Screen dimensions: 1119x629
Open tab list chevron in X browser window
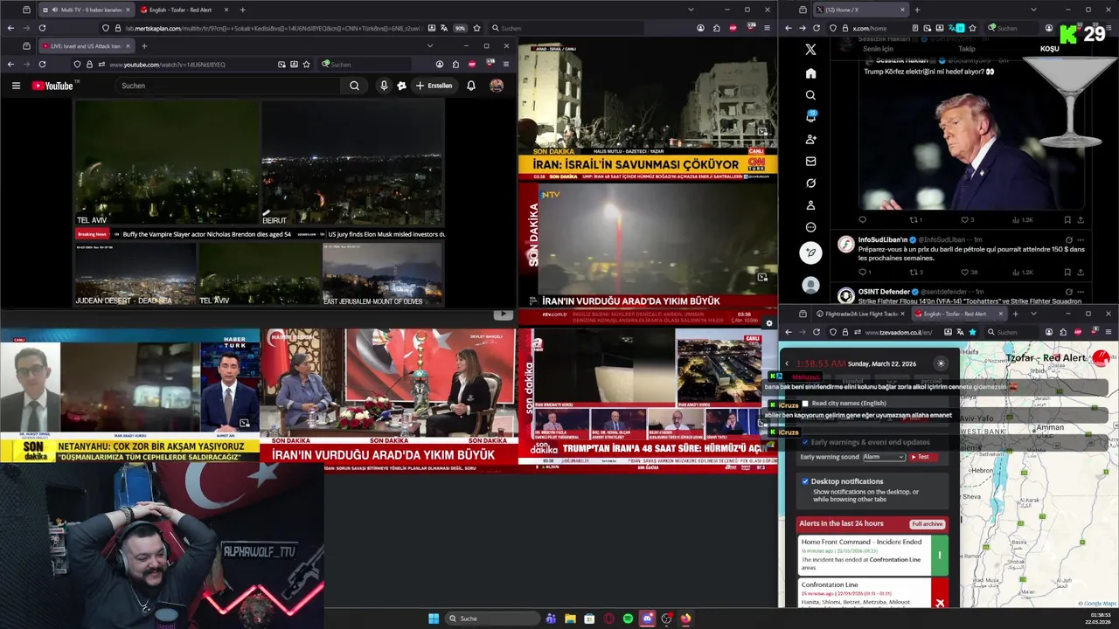[1033, 10]
